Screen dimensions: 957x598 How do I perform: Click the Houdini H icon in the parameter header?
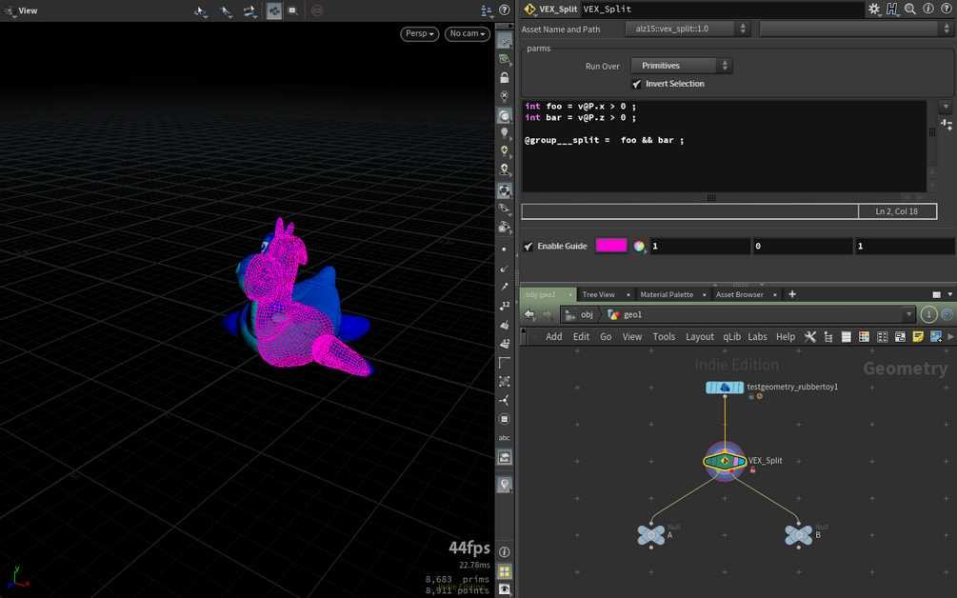[x=892, y=10]
